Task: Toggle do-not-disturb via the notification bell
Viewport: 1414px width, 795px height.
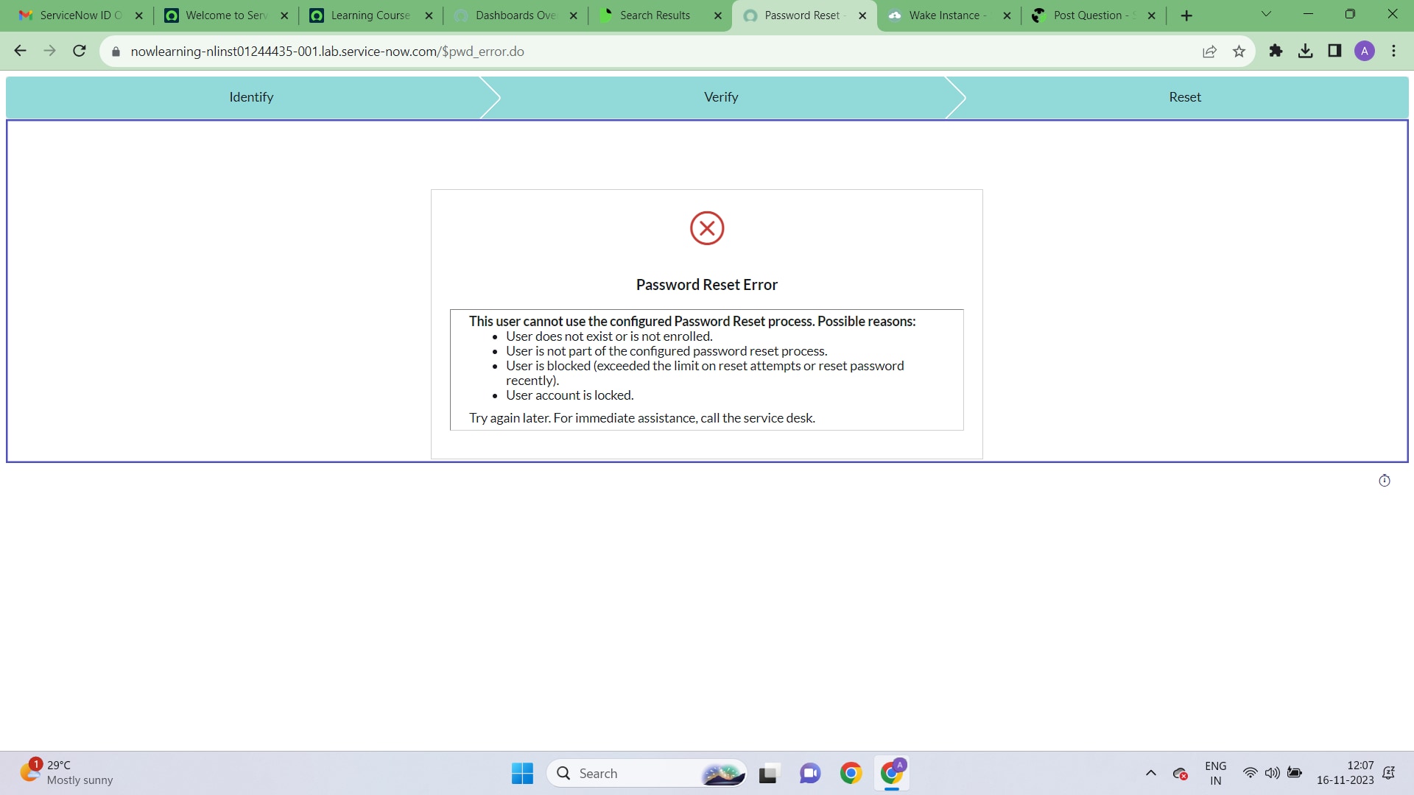Action: pos(1390,774)
